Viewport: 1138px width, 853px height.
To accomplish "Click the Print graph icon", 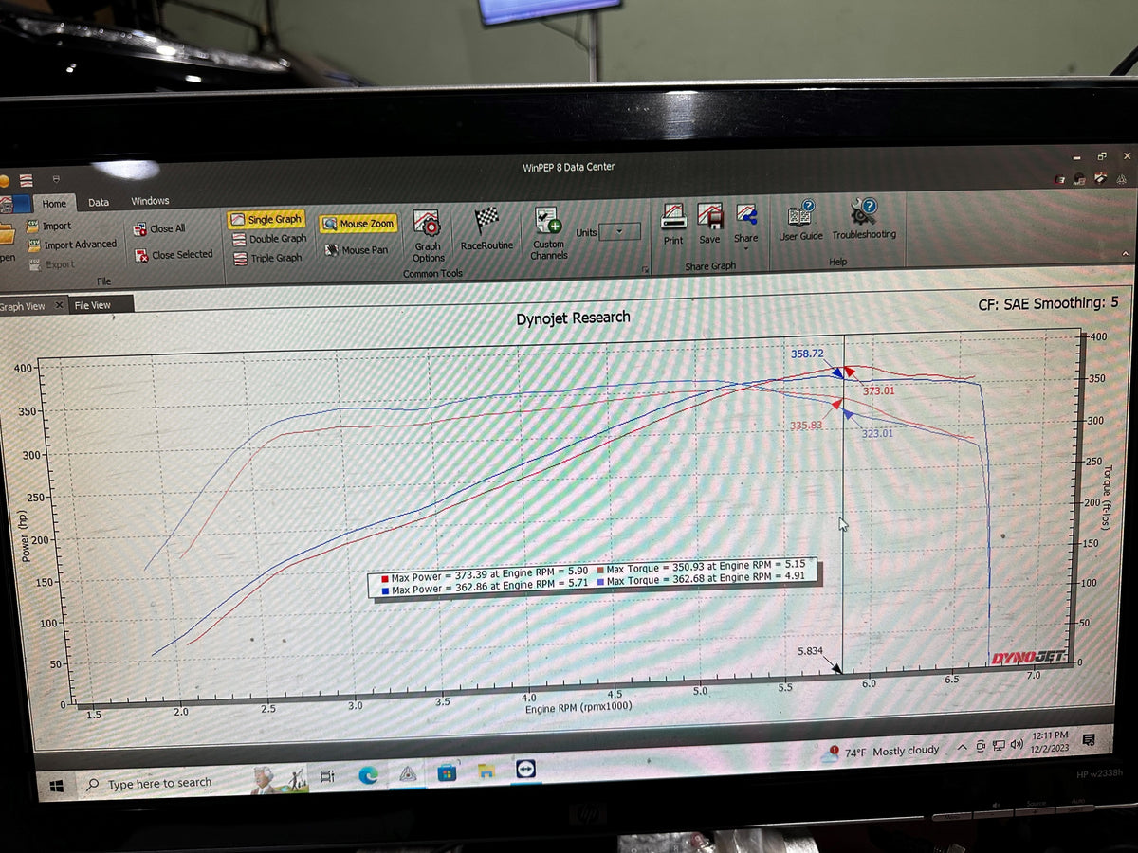I will pyautogui.click(x=673, y=216).
